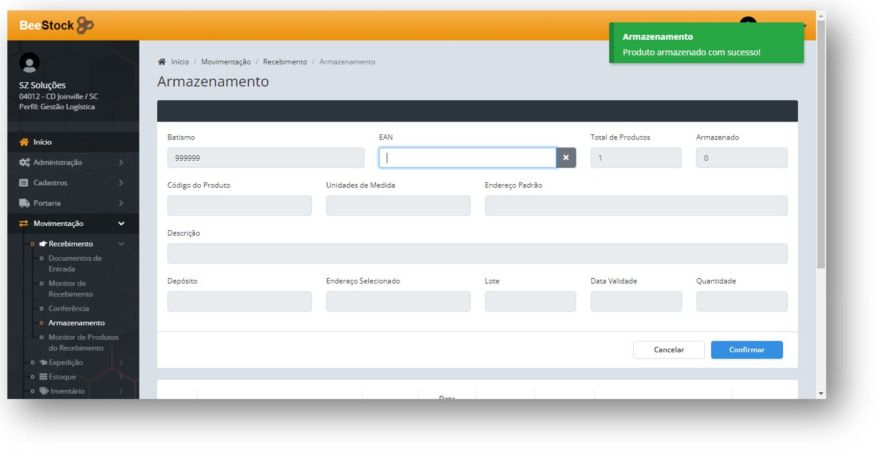
Task: Click the Início house icon in sidebar
Action: tap(24, 142)
